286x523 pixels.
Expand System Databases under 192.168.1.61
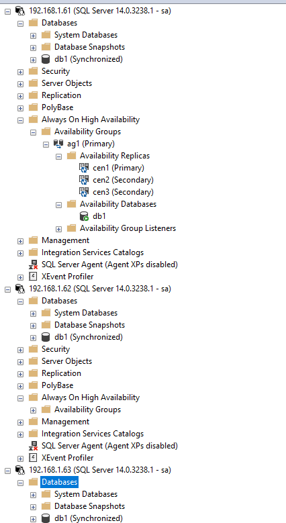click(33, 36)
